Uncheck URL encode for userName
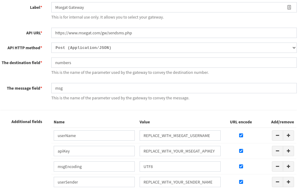 pyautogui.click(x=241, y=136)
